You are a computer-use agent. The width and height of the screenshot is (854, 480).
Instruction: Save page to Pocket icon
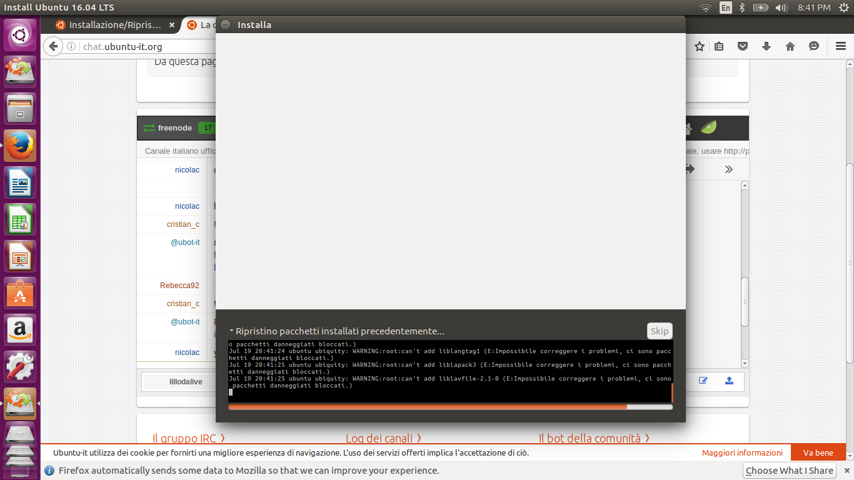(x=743, y=46)
